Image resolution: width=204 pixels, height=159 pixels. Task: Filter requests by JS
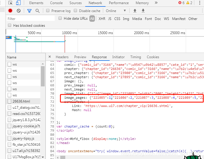[x=110, y=19]
